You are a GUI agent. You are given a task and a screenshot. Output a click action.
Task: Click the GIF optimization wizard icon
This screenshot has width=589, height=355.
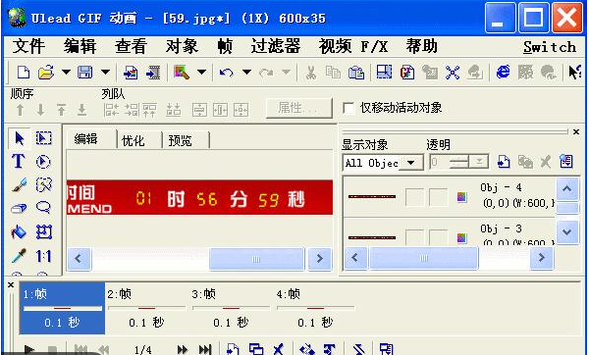[x=407, y=72]
